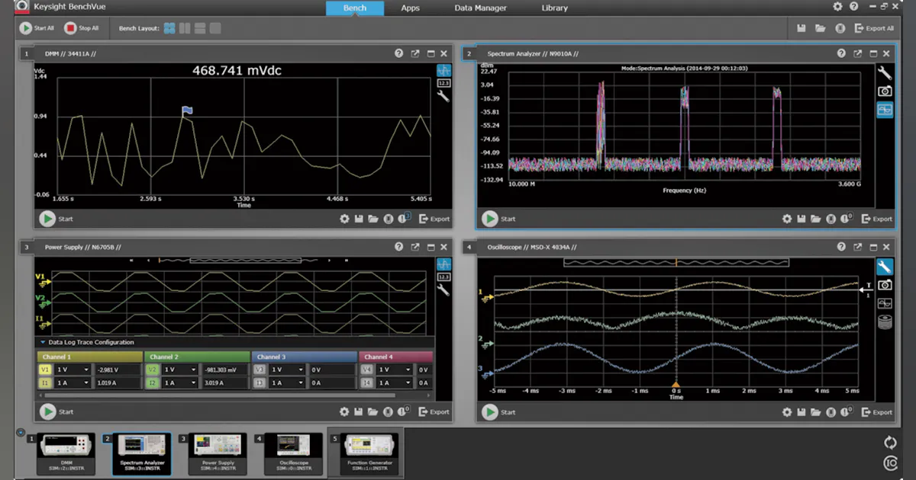This screenshot has height=480, width=916.
Task: Open the Oscilloscope wrench settings
Action: point(885,267)
